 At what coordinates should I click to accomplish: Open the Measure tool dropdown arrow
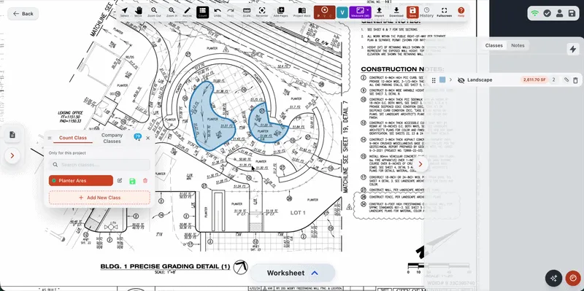coord(368,10)
